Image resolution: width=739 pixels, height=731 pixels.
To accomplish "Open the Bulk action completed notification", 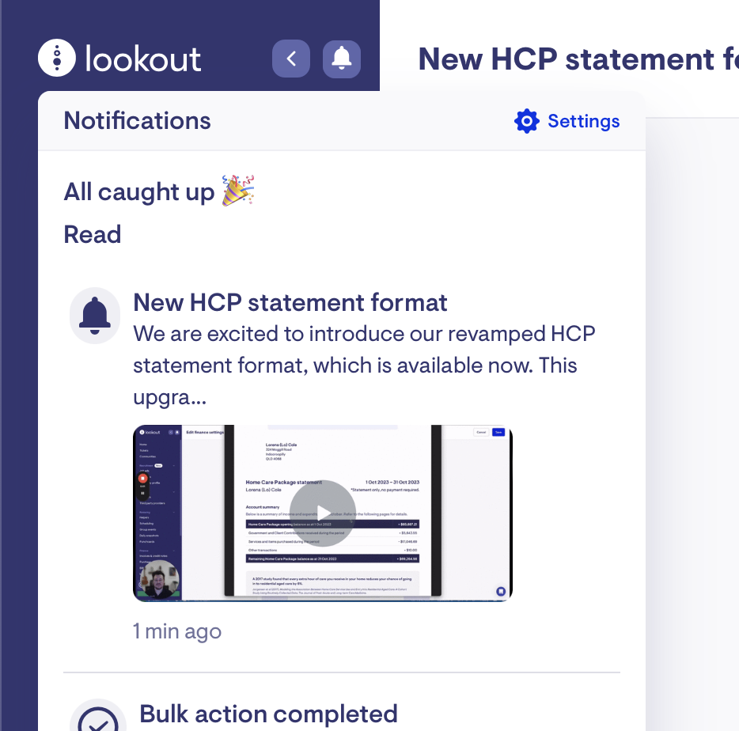I will coord(269,714).
